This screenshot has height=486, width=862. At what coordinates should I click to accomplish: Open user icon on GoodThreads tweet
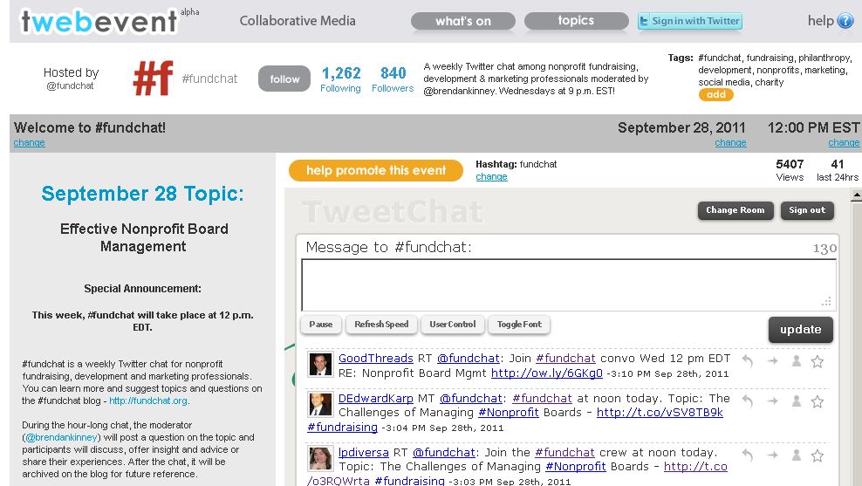pyautogui.click(x=796, y=360)
